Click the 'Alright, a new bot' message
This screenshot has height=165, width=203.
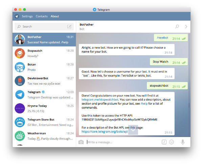coord(127,50)
